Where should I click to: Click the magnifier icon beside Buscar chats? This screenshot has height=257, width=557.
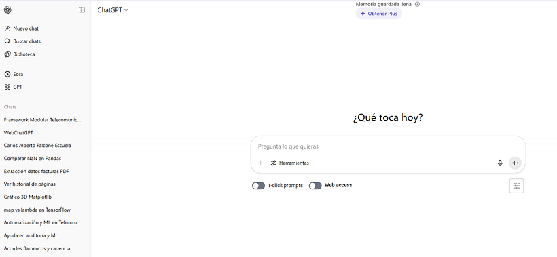[x=7, y=41]
